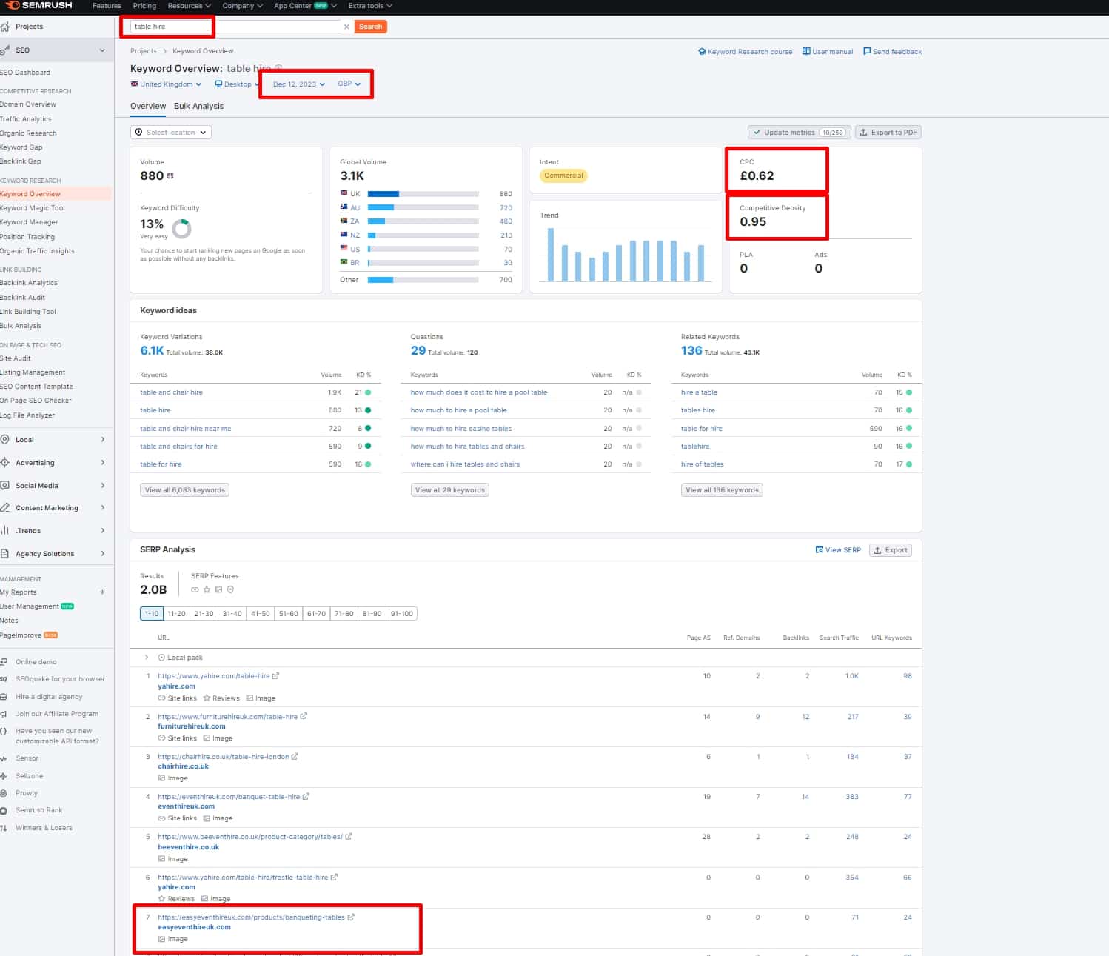Image resolution: width=1109 pixels, height=956 pixels.
Task: Click the reviews star icon under SERP Features
Action: (x=207, y=590)
